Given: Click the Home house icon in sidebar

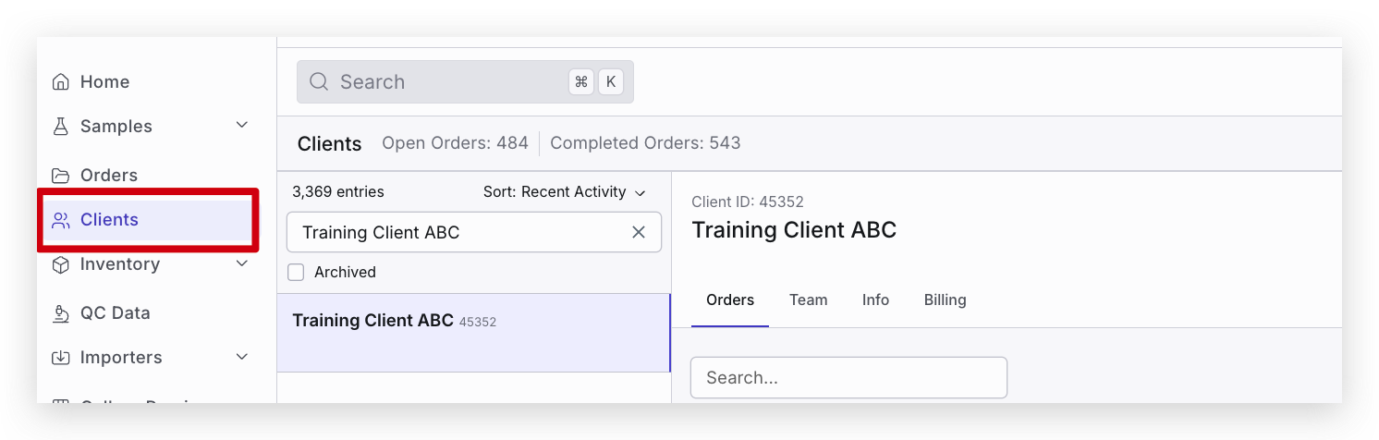Looking at the screenshot, I should coord(61,82).
